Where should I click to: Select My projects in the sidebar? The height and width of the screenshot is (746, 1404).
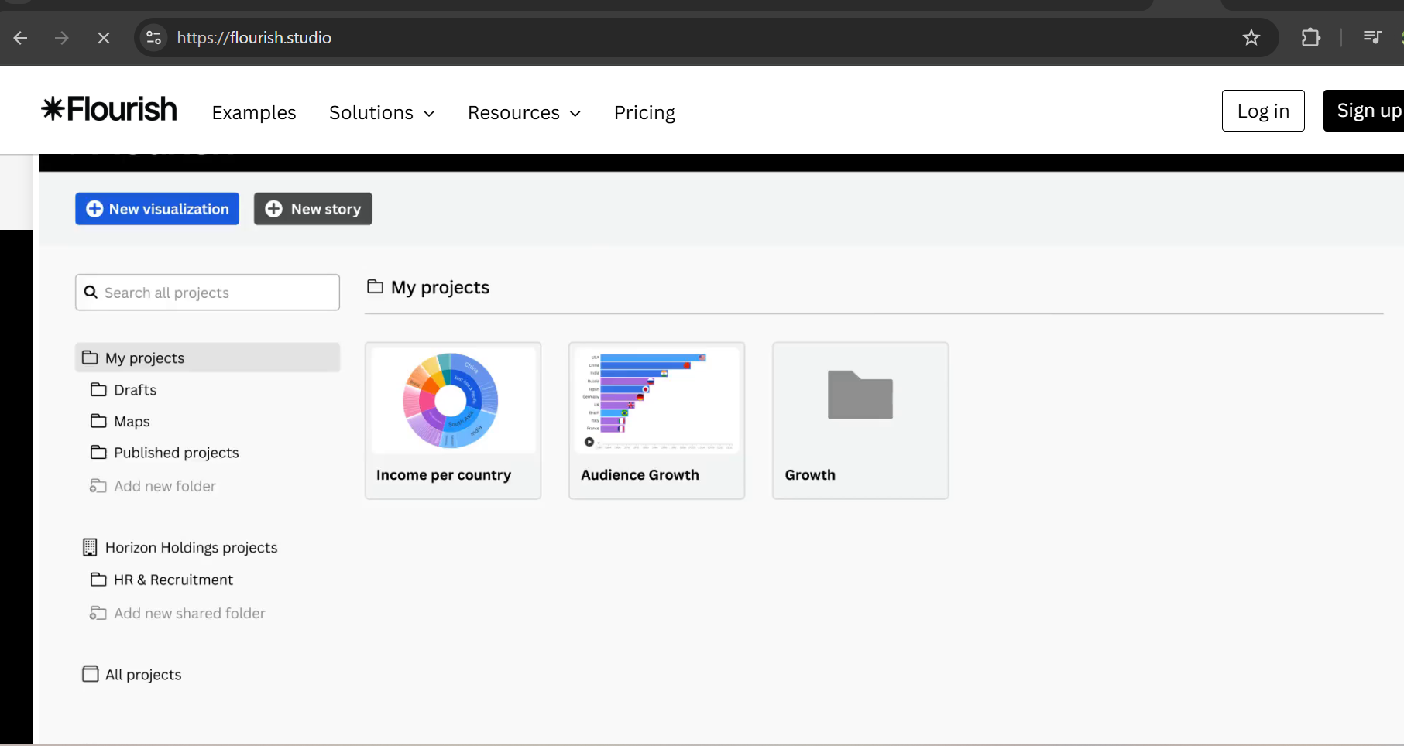208,358
